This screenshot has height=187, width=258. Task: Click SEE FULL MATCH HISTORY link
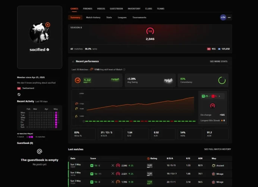217,149
